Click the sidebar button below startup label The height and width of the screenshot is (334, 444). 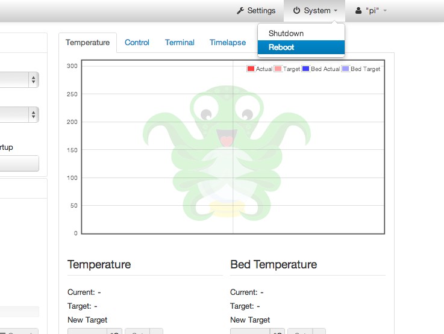tap(19, 163)
